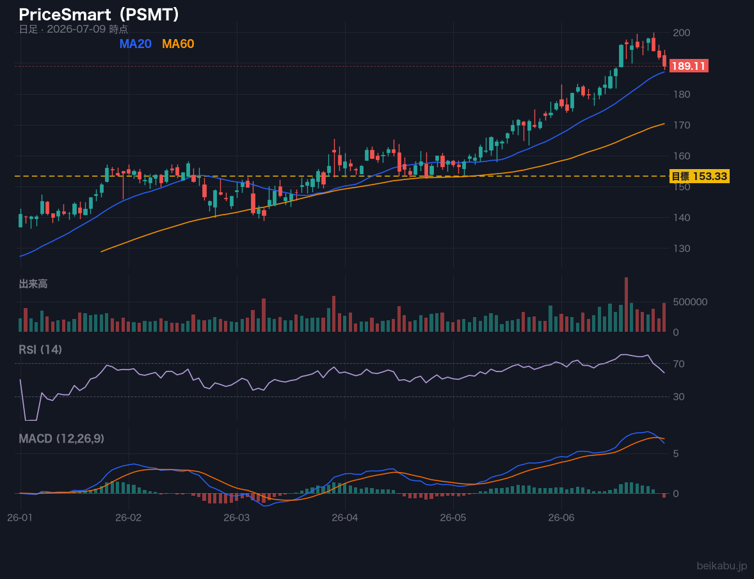The height and width of the screenshot is (579, 754).
Task: Click the RSI 30 level label
Action: tap(679, 396)
